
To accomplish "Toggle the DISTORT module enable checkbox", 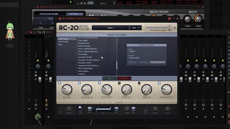I will pos(99,83).
